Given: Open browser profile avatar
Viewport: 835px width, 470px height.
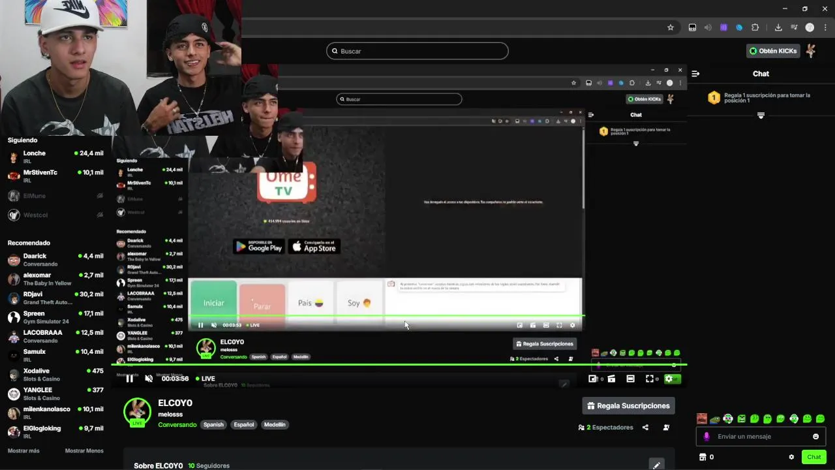Looking at the screenshot, I should tap(810, 27).
